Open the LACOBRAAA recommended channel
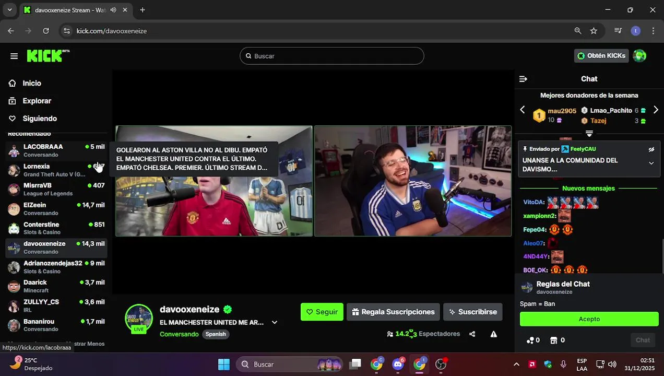The height and width of the screenshot is (376, 664). (56, 150)
